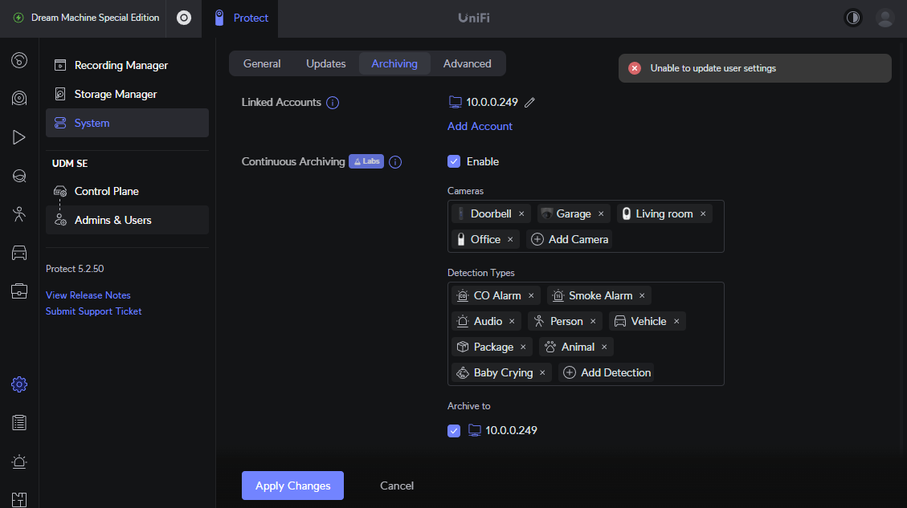Open the devices (camera lens) rail icon

19,98
